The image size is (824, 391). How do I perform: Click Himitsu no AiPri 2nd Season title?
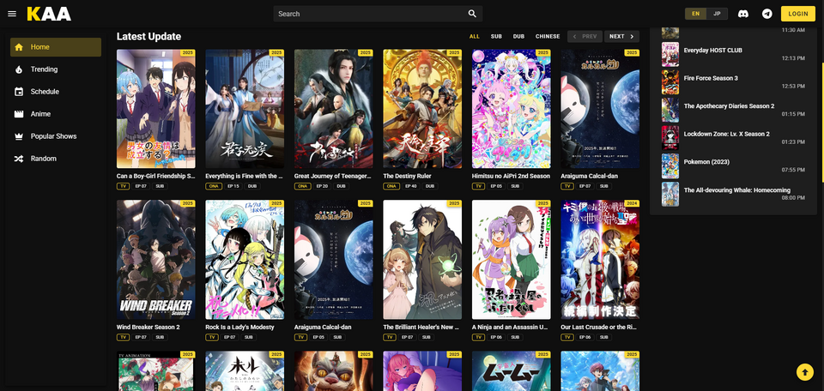(511, 177)
